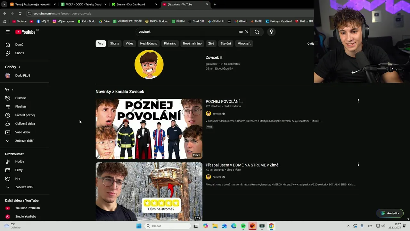Open more options for DOMĚ NA STROMĚ video
Image resolution: width=410 pixels, height=231 pixels.
point(358,164)
